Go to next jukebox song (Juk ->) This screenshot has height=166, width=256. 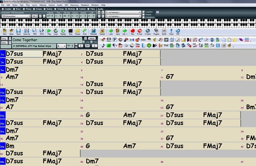pos(125,32)
